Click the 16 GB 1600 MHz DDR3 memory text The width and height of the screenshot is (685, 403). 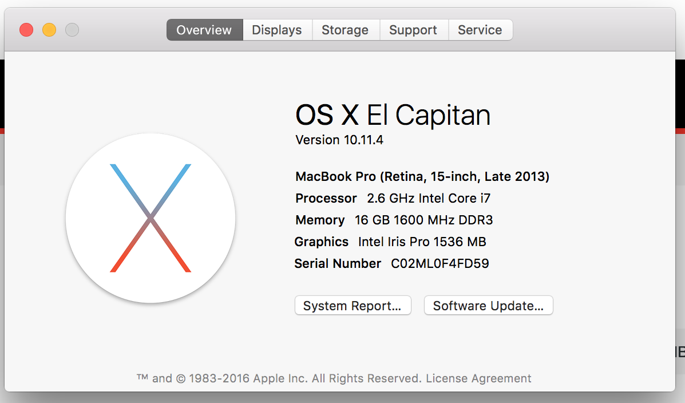pos(423,220)
